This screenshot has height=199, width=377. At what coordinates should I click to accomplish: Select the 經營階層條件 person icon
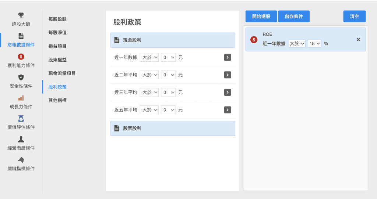[x=21, y=139]
